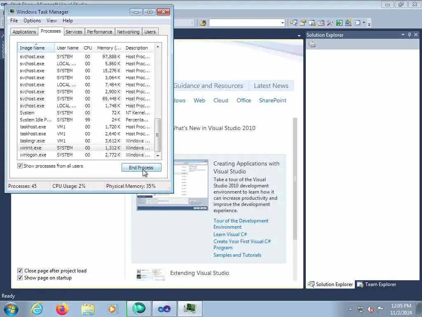Open Object Browser toolbar icon
The height and width of the screenshot is (317, 422).
click(321, 23)
